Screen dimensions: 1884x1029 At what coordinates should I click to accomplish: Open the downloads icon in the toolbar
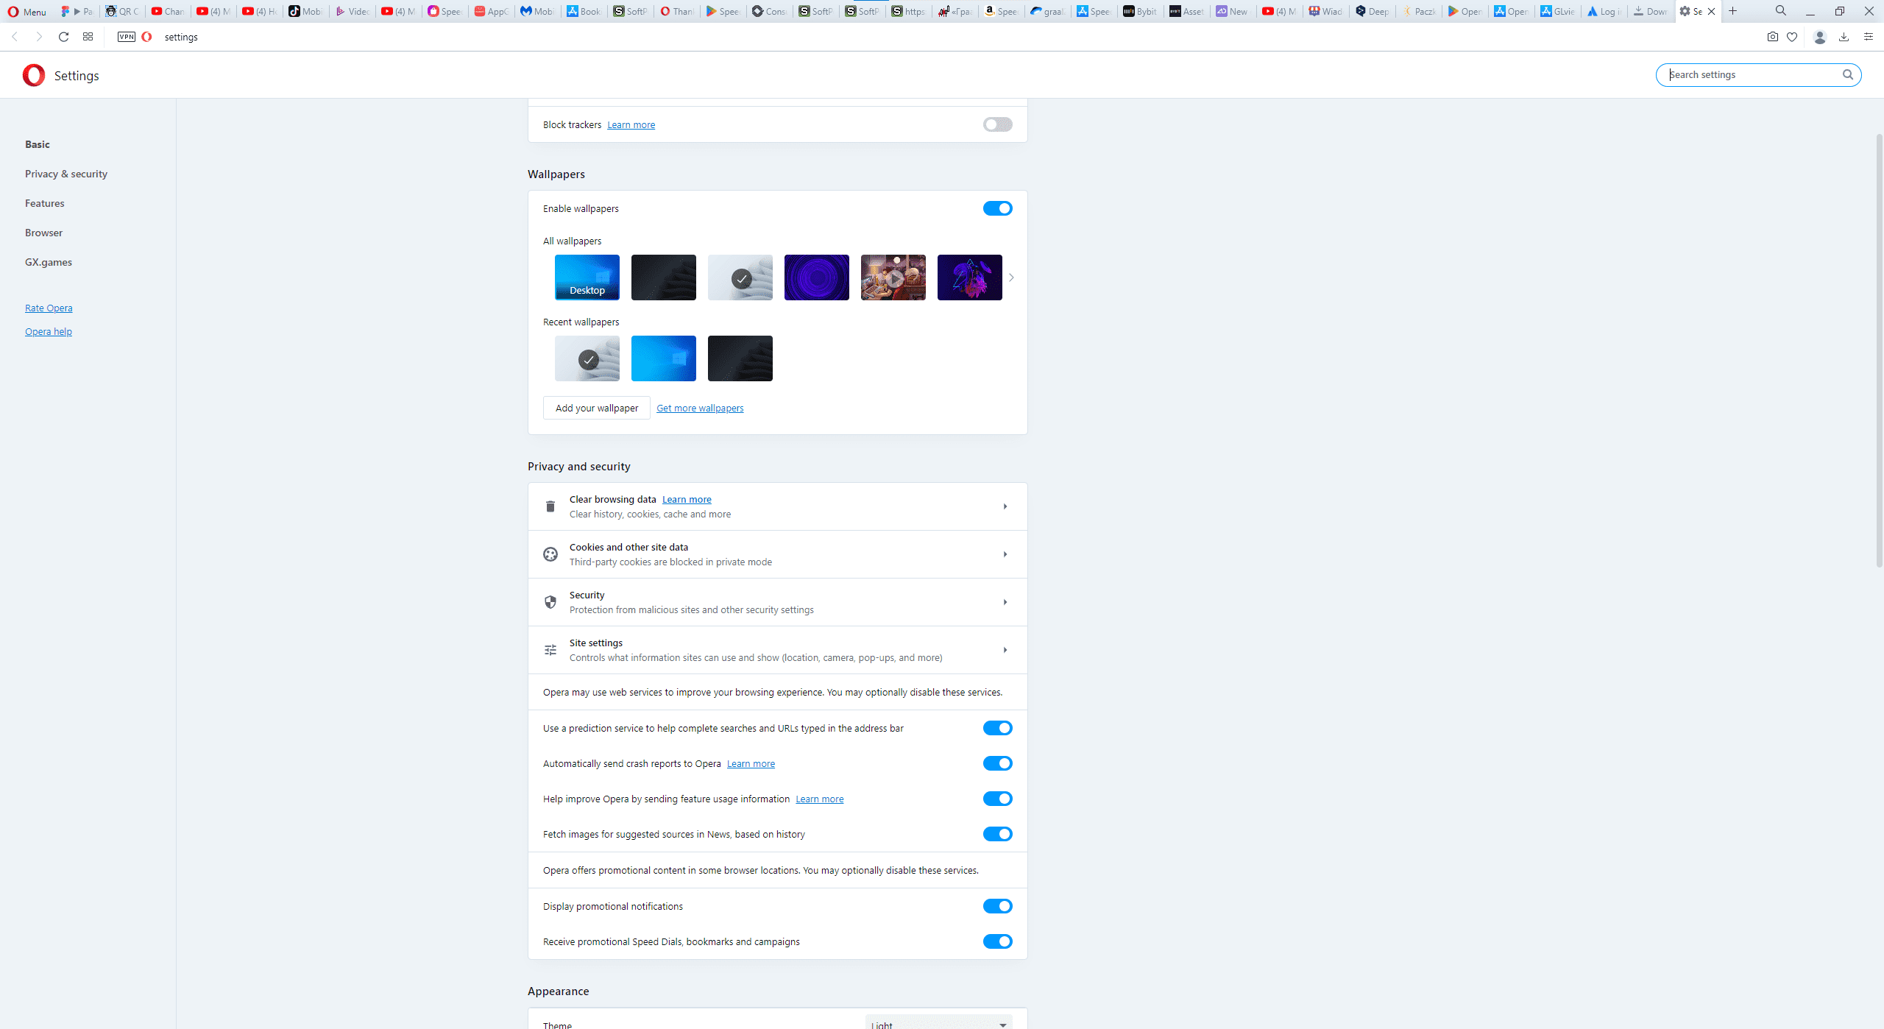[1844, 37]
